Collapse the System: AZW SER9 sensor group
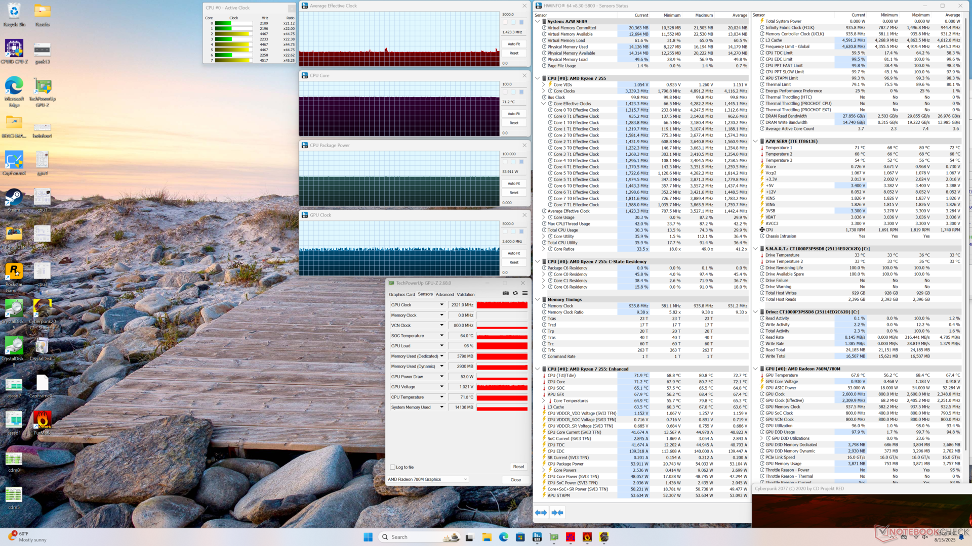 coord(538,22)
